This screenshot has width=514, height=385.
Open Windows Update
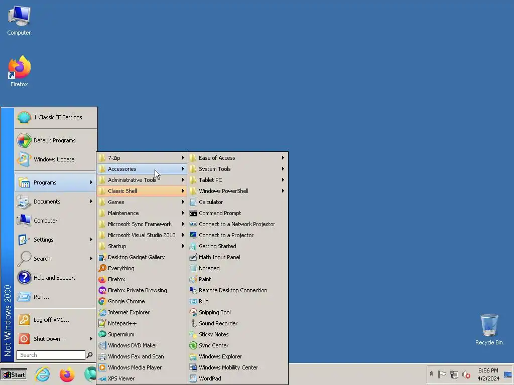[56, 159]
